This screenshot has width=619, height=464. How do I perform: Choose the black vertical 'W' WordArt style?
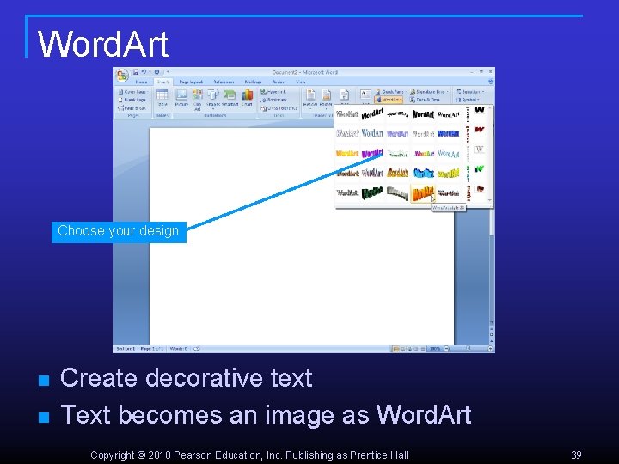coord(479,111)
